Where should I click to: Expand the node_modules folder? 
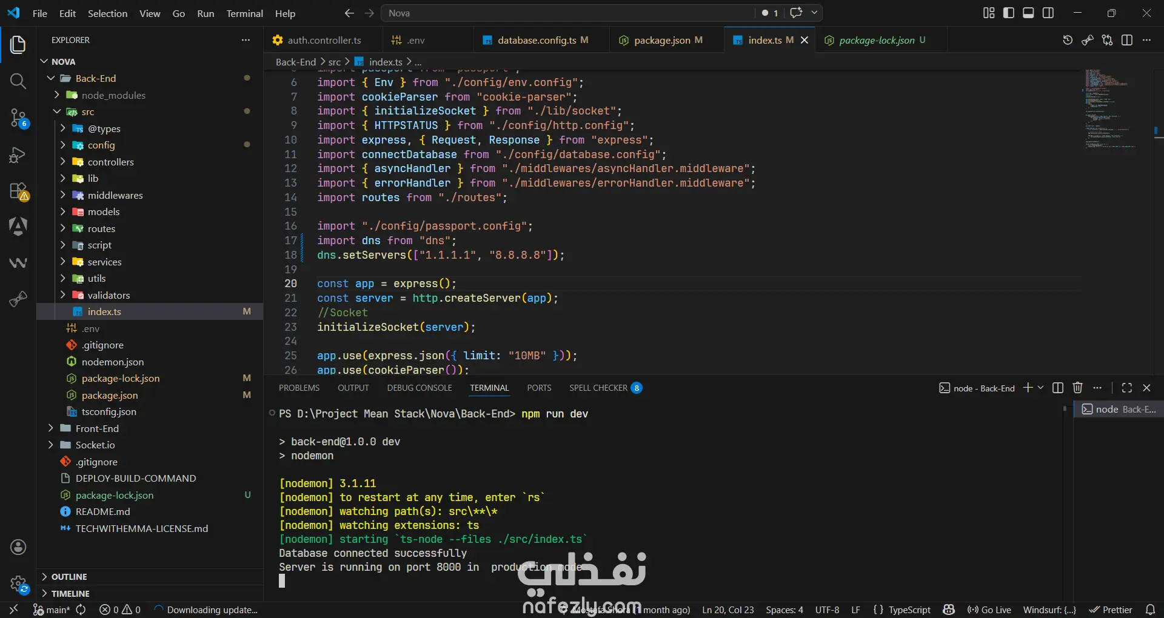click(x=57, y=95)
